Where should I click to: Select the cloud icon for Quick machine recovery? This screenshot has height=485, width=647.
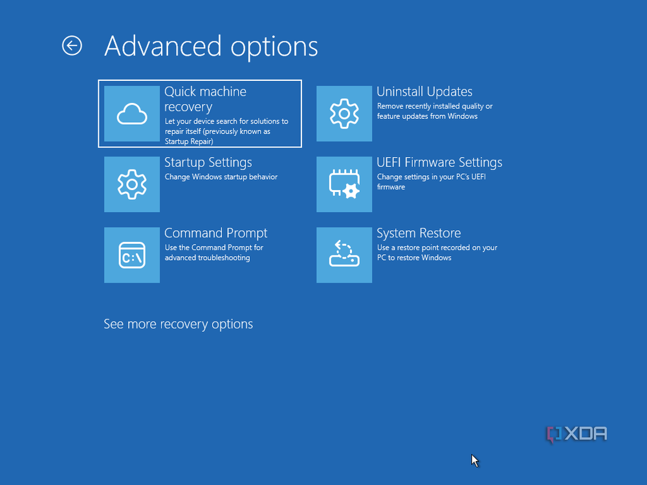pos(132,114)
